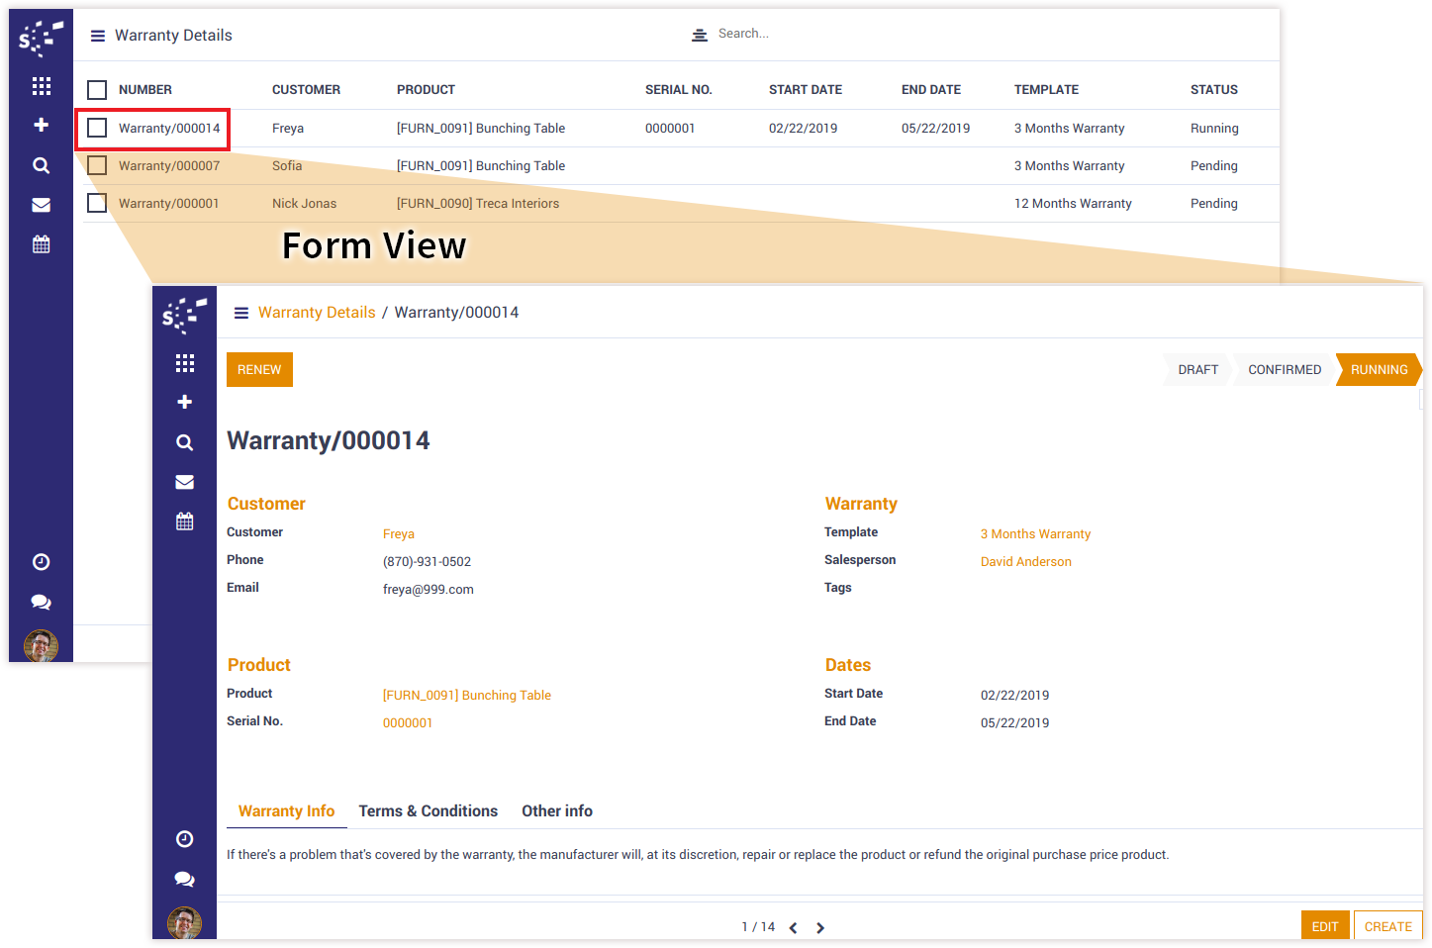1432x948 pixels.
Task: Open the search filter icon beside Search field
Action: point(700,35)
